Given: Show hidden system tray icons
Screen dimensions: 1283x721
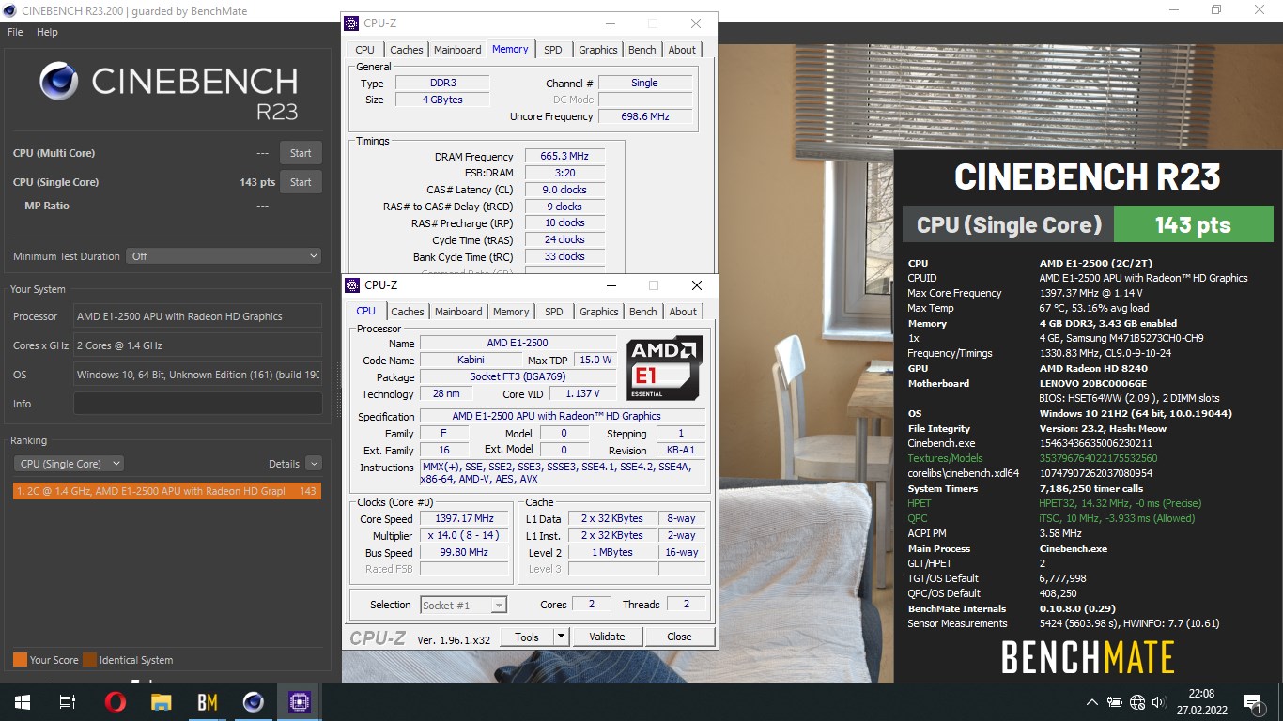Looking at the screenshot, I should [1092, 701].
